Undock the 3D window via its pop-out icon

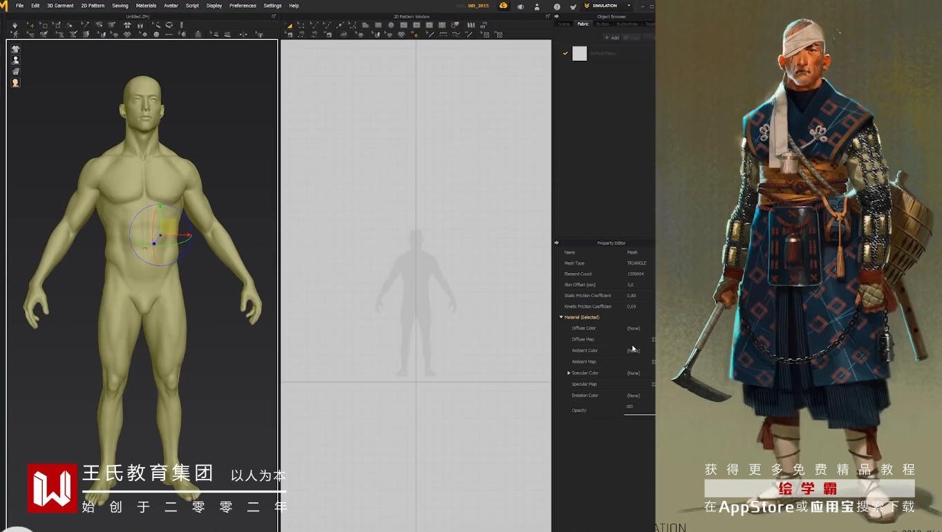click(x=274, y=16)
